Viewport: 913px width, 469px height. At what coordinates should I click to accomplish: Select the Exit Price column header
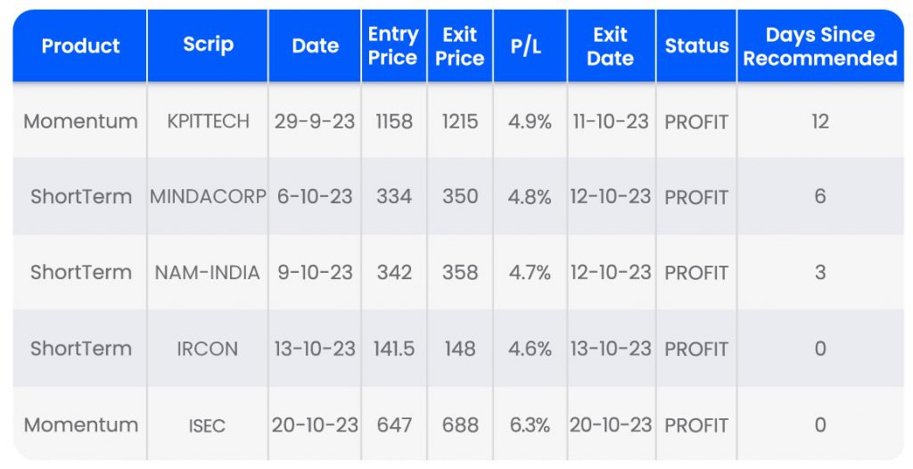click(460, 46)
